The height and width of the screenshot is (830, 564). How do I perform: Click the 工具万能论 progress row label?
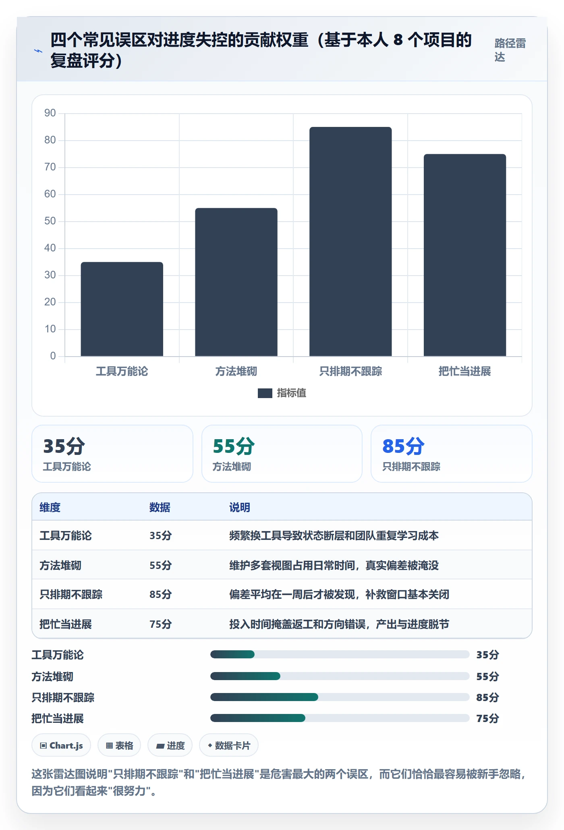point(58,655)
